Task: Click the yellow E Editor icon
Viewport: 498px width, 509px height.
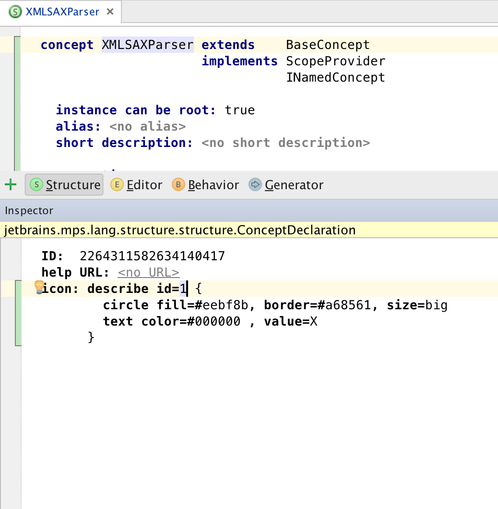Action: [x=117, y=185]
